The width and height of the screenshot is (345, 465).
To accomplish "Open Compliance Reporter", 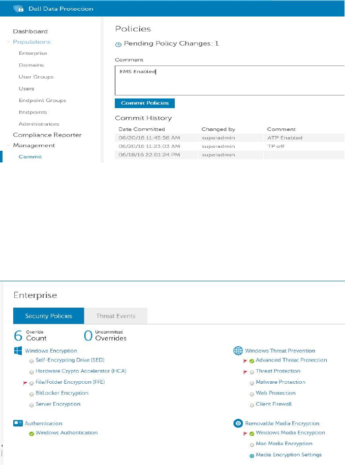I will 47,135.
